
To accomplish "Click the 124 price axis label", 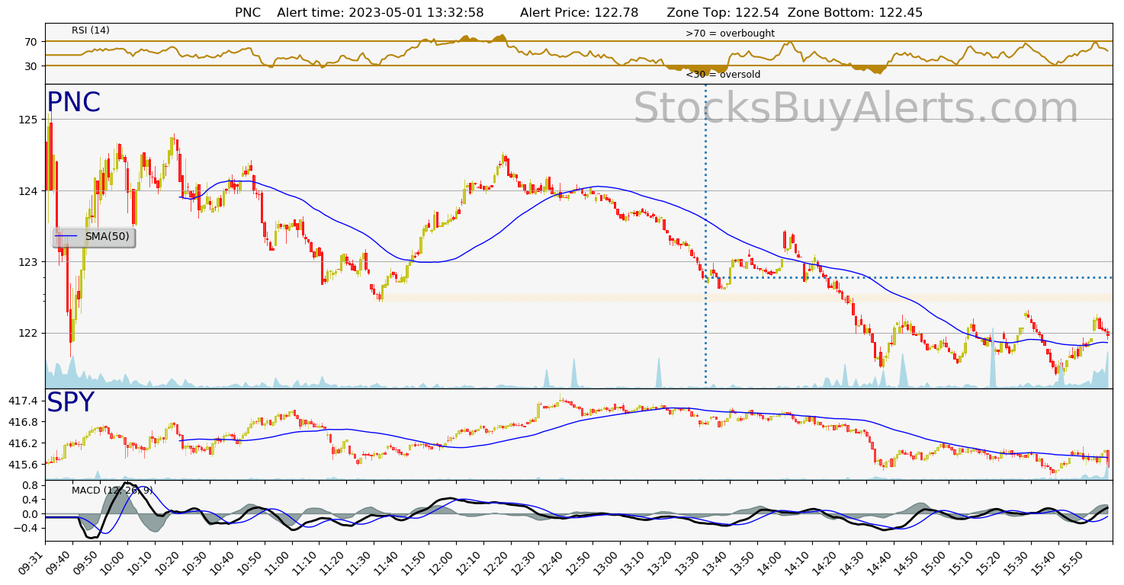I will point(28,190).
